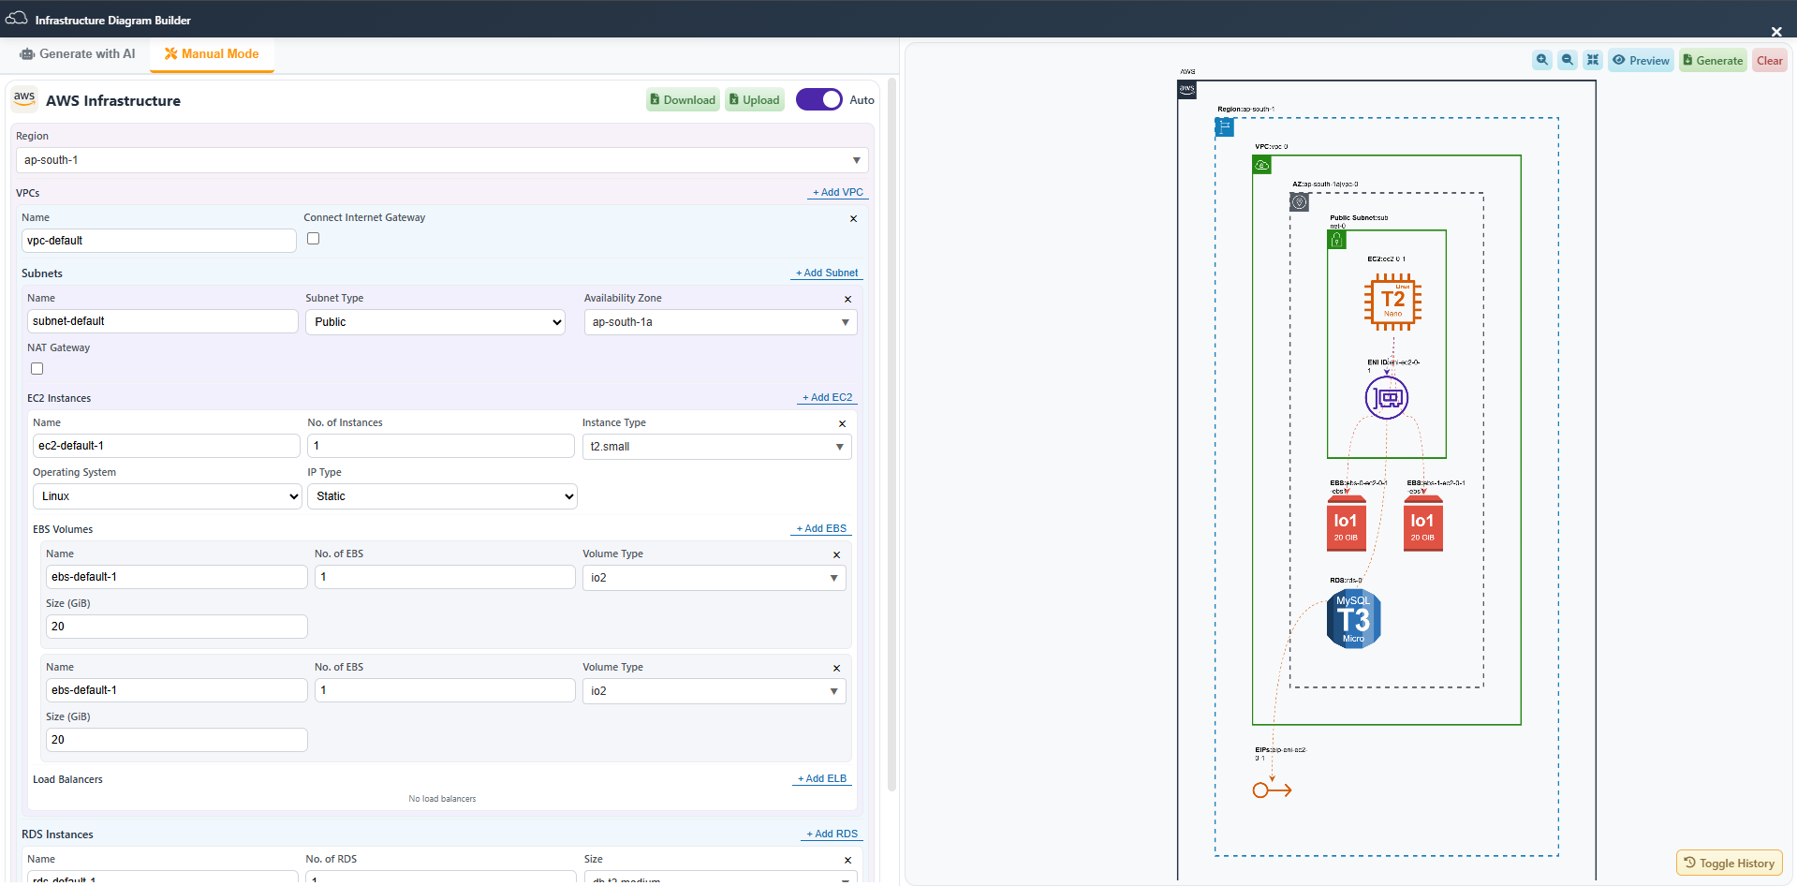Click the + Add Subnet link

click(x=827, y=273)
